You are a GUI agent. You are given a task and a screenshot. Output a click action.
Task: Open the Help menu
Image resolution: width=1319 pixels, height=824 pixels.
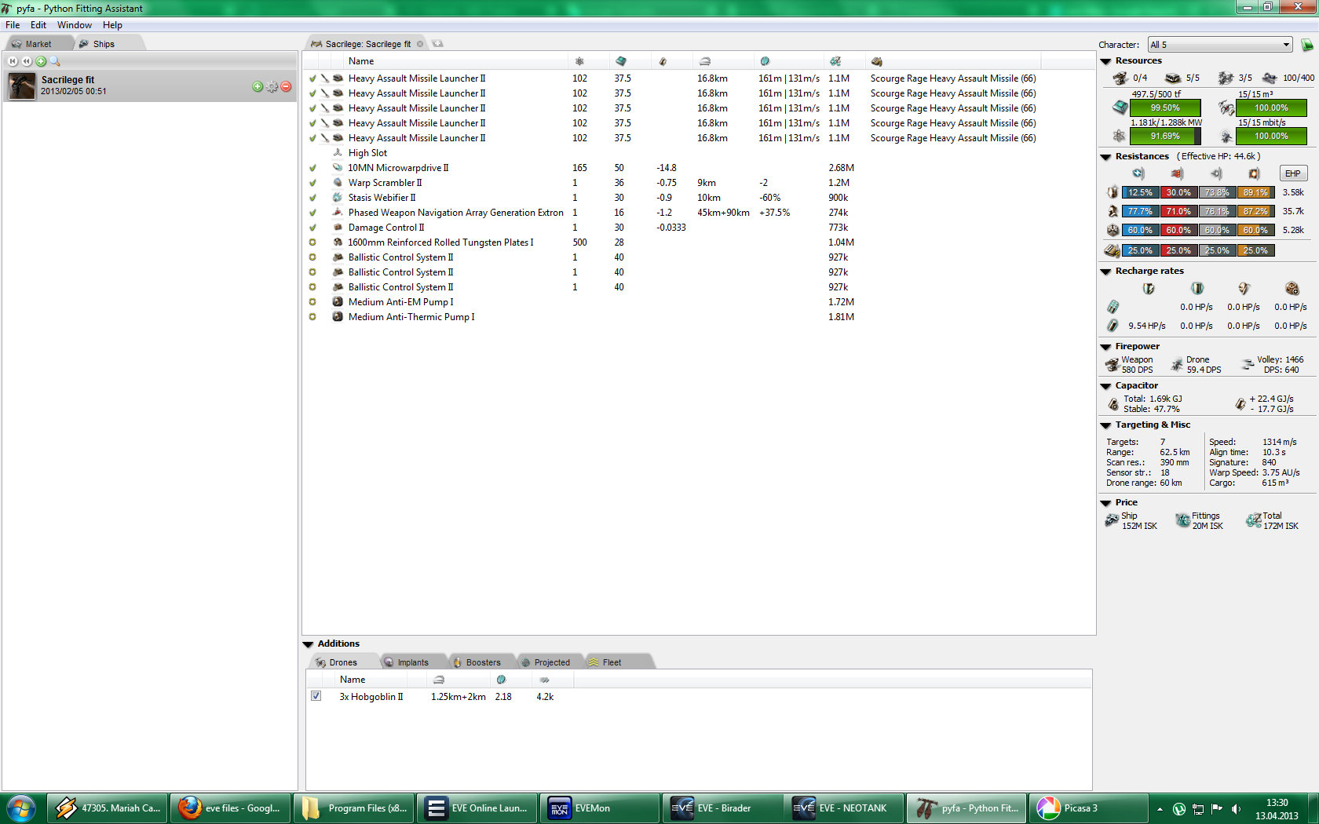pos(112,25)
